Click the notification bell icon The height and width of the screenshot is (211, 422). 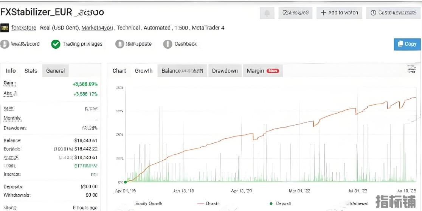click(x=267, y=13)
